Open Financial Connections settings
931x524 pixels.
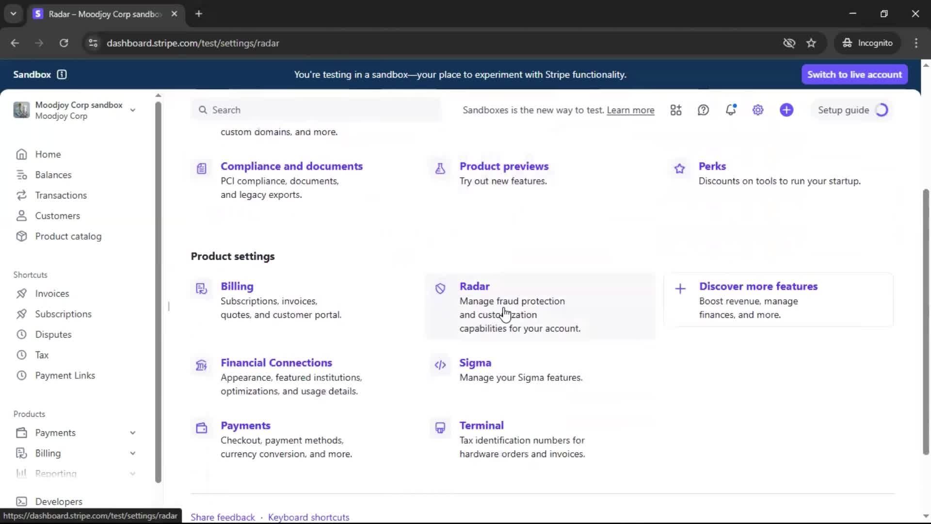pyautogui.click(x=276, y=363)
